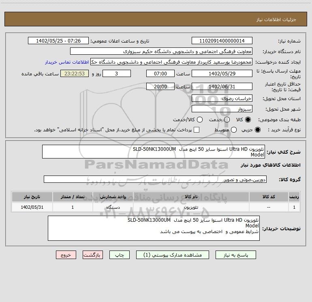
Task: Click the ساعت باقی مانده label
Action: 40,74
